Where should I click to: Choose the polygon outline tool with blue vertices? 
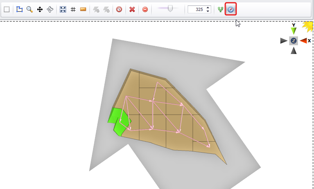tap(20, 9)
